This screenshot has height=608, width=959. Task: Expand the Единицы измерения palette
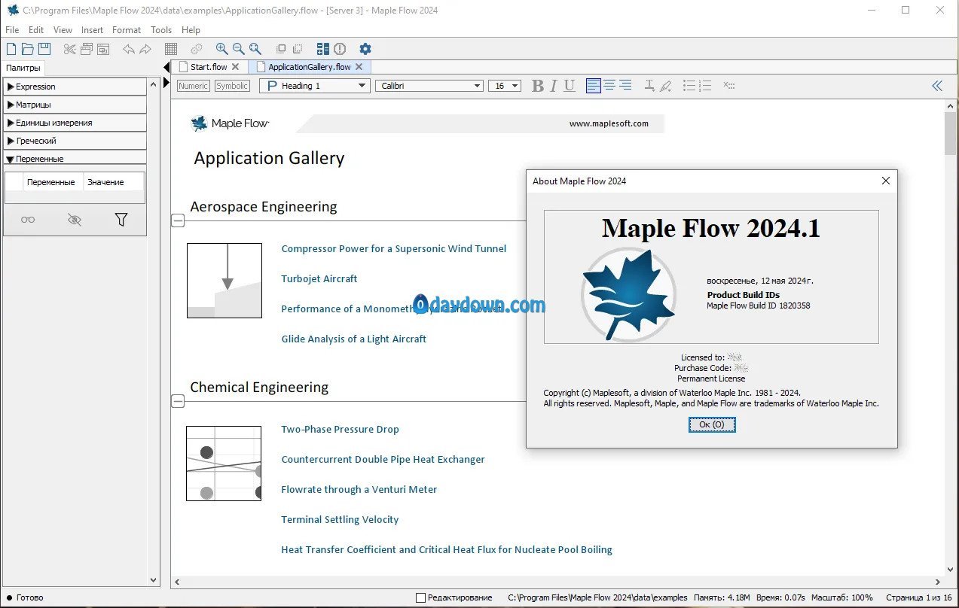[75, 123]
